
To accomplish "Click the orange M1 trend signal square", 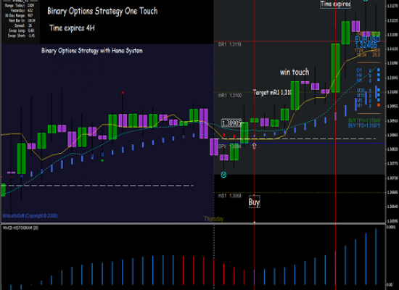I will click(379, 105).
